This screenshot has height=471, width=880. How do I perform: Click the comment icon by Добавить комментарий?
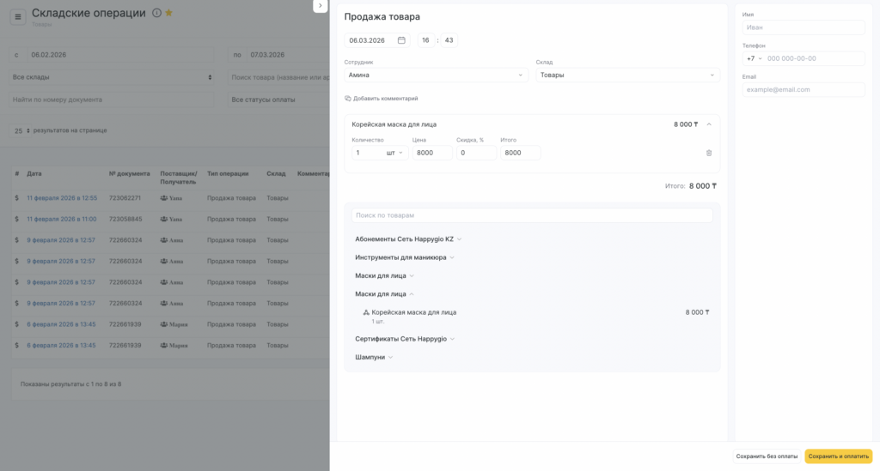point(348,99)
